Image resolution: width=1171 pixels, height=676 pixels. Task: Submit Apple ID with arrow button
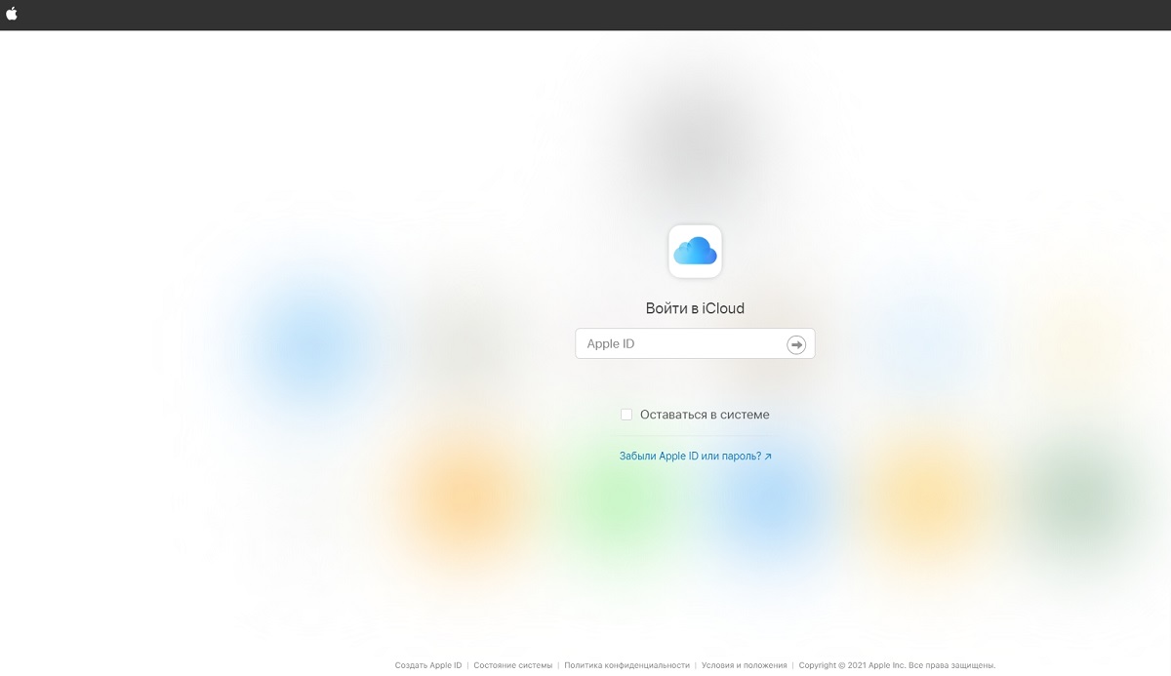(796, 344)
